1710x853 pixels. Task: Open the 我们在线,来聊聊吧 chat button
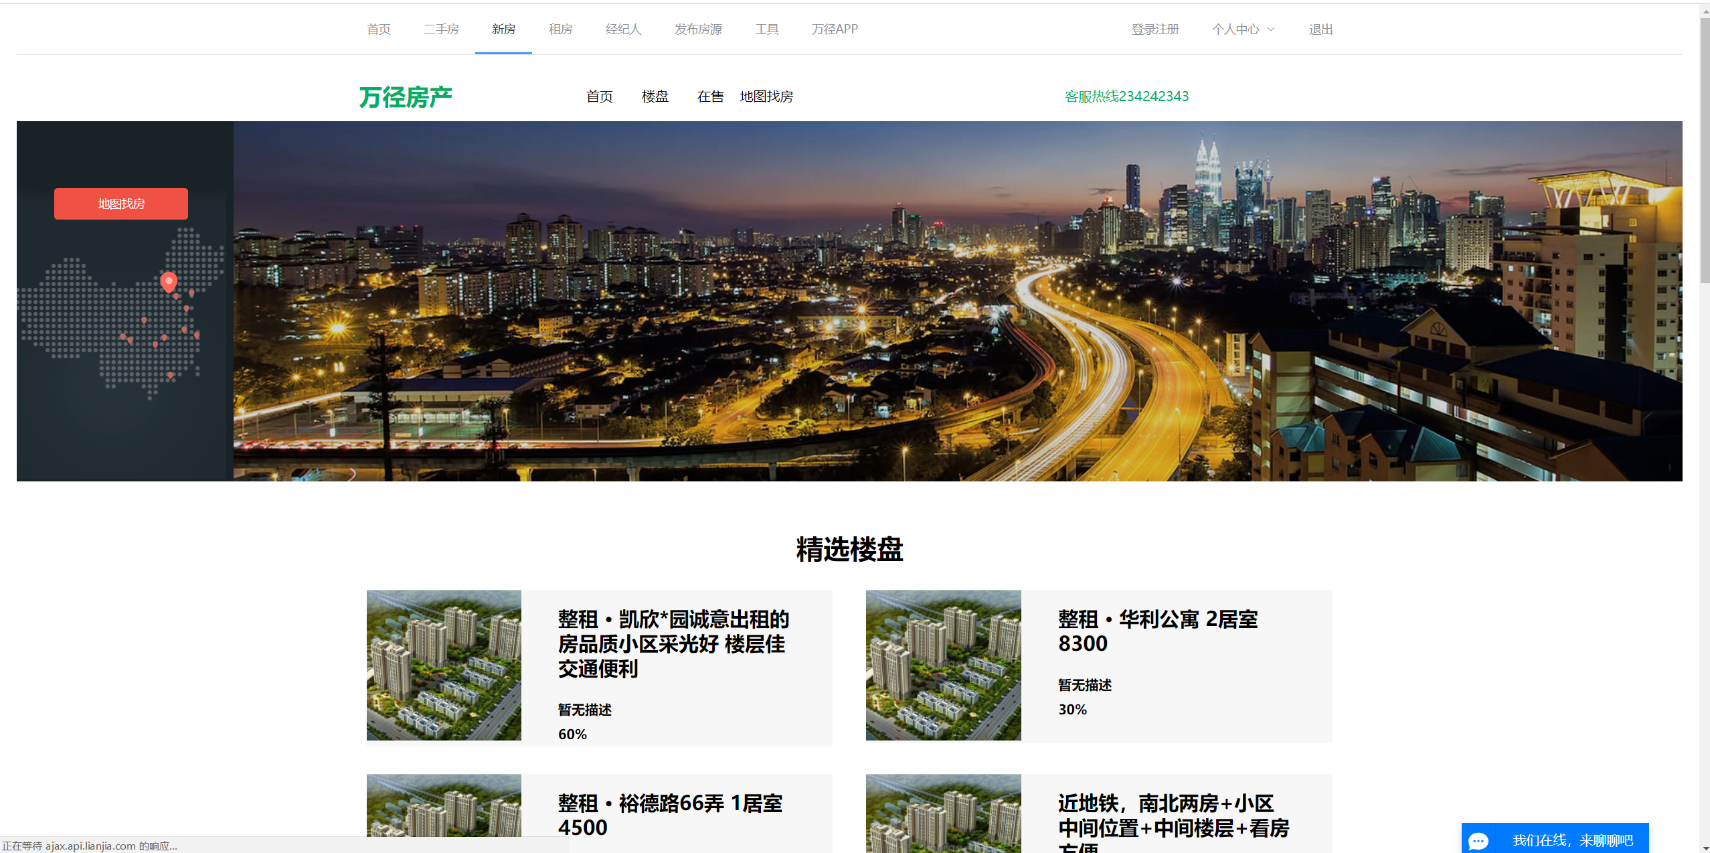pos(1555,838)
